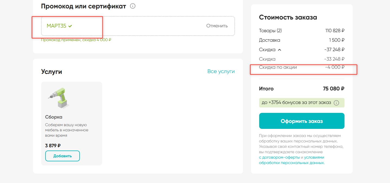Open the Все услуги link
Viewport: 390px width, 183px height.
(221, 71)
